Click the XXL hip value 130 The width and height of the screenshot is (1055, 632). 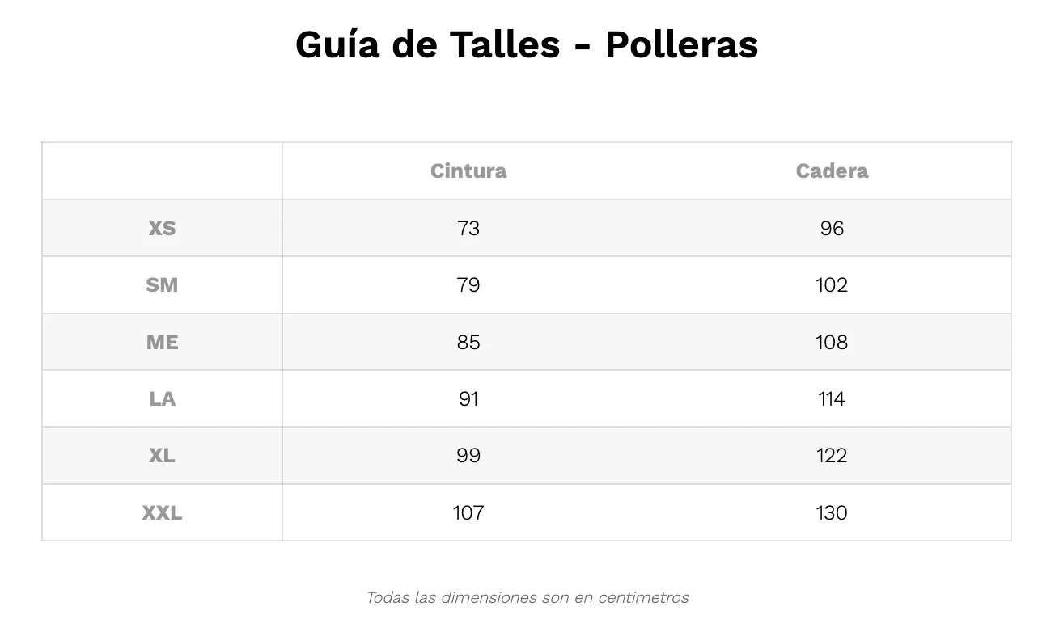point(832,513)
